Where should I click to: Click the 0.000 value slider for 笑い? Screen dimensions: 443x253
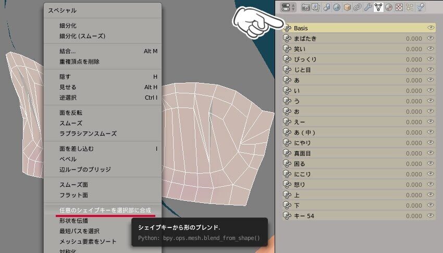(x=414, y=49)
